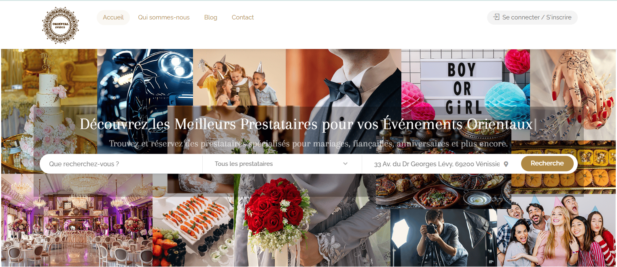Image resolution: width=617 pixels, height=267 pixels.
Task: Expand the Tous les prestataires chevron
Action: click(x=345, y=164)
